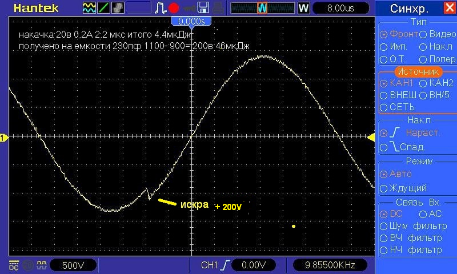Click the 8.00us timebase readout

(340, 8)
